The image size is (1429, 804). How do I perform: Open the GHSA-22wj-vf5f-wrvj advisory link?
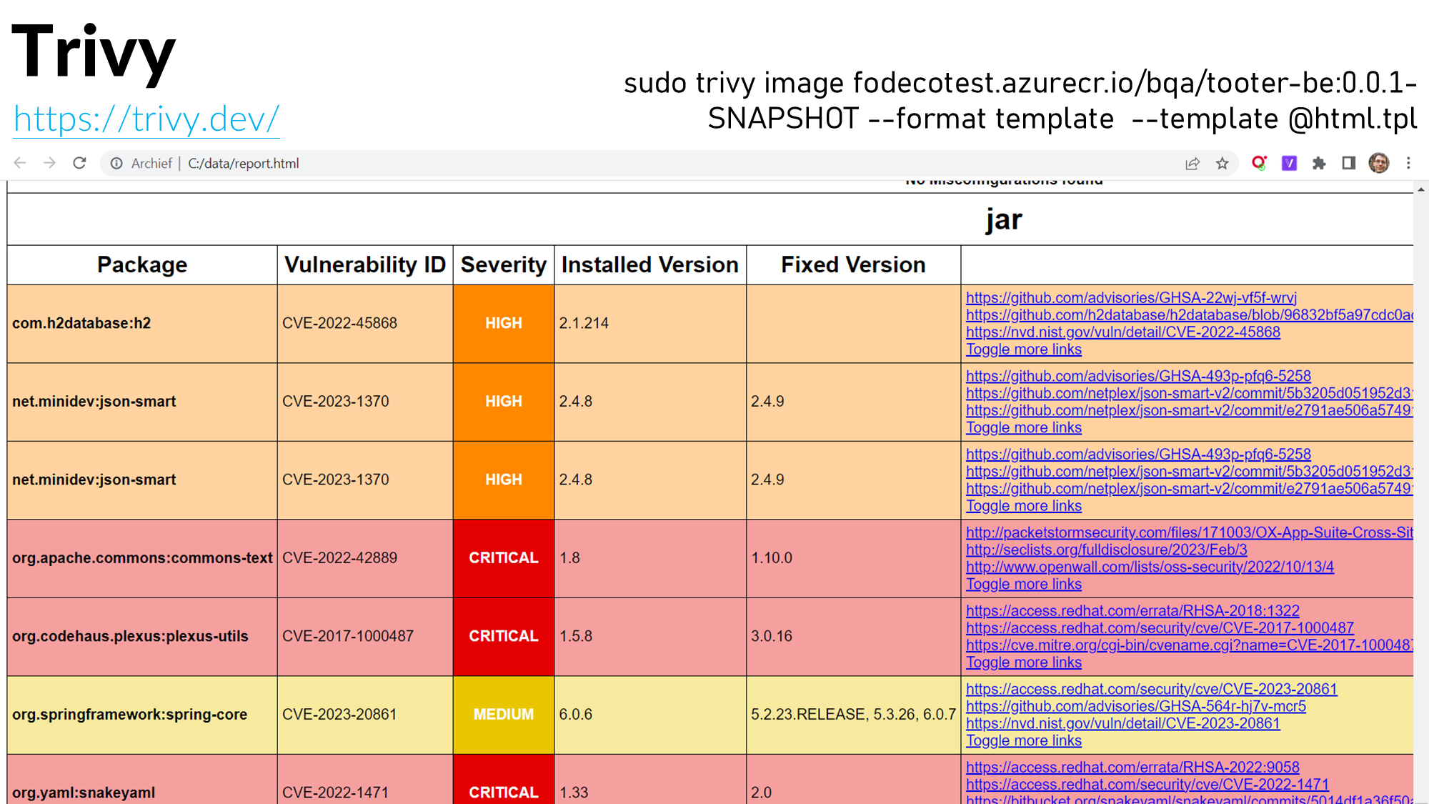point(1130,298)
